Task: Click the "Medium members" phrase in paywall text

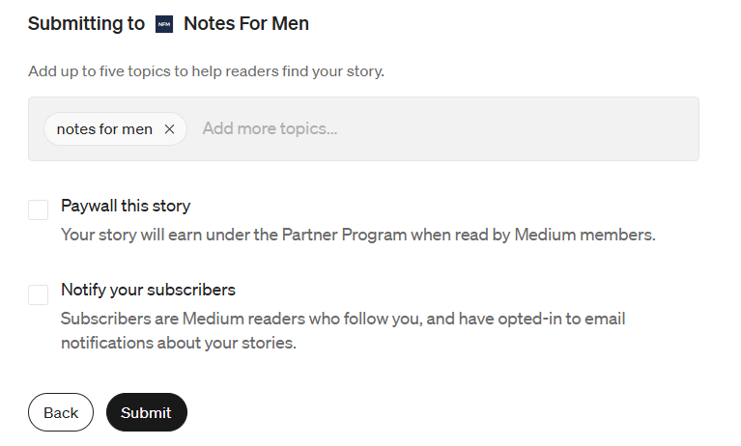Action: pos(584,235)
